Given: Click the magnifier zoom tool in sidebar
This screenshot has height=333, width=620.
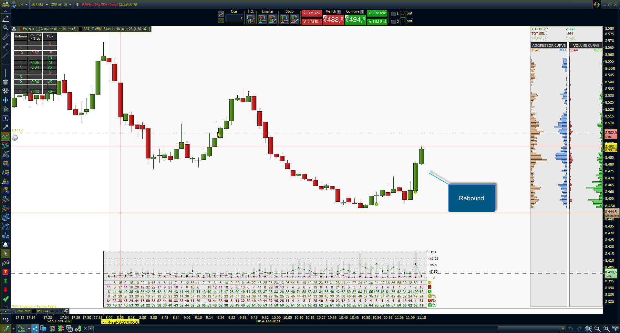Looking at the screenshot, I should (5, 28).
